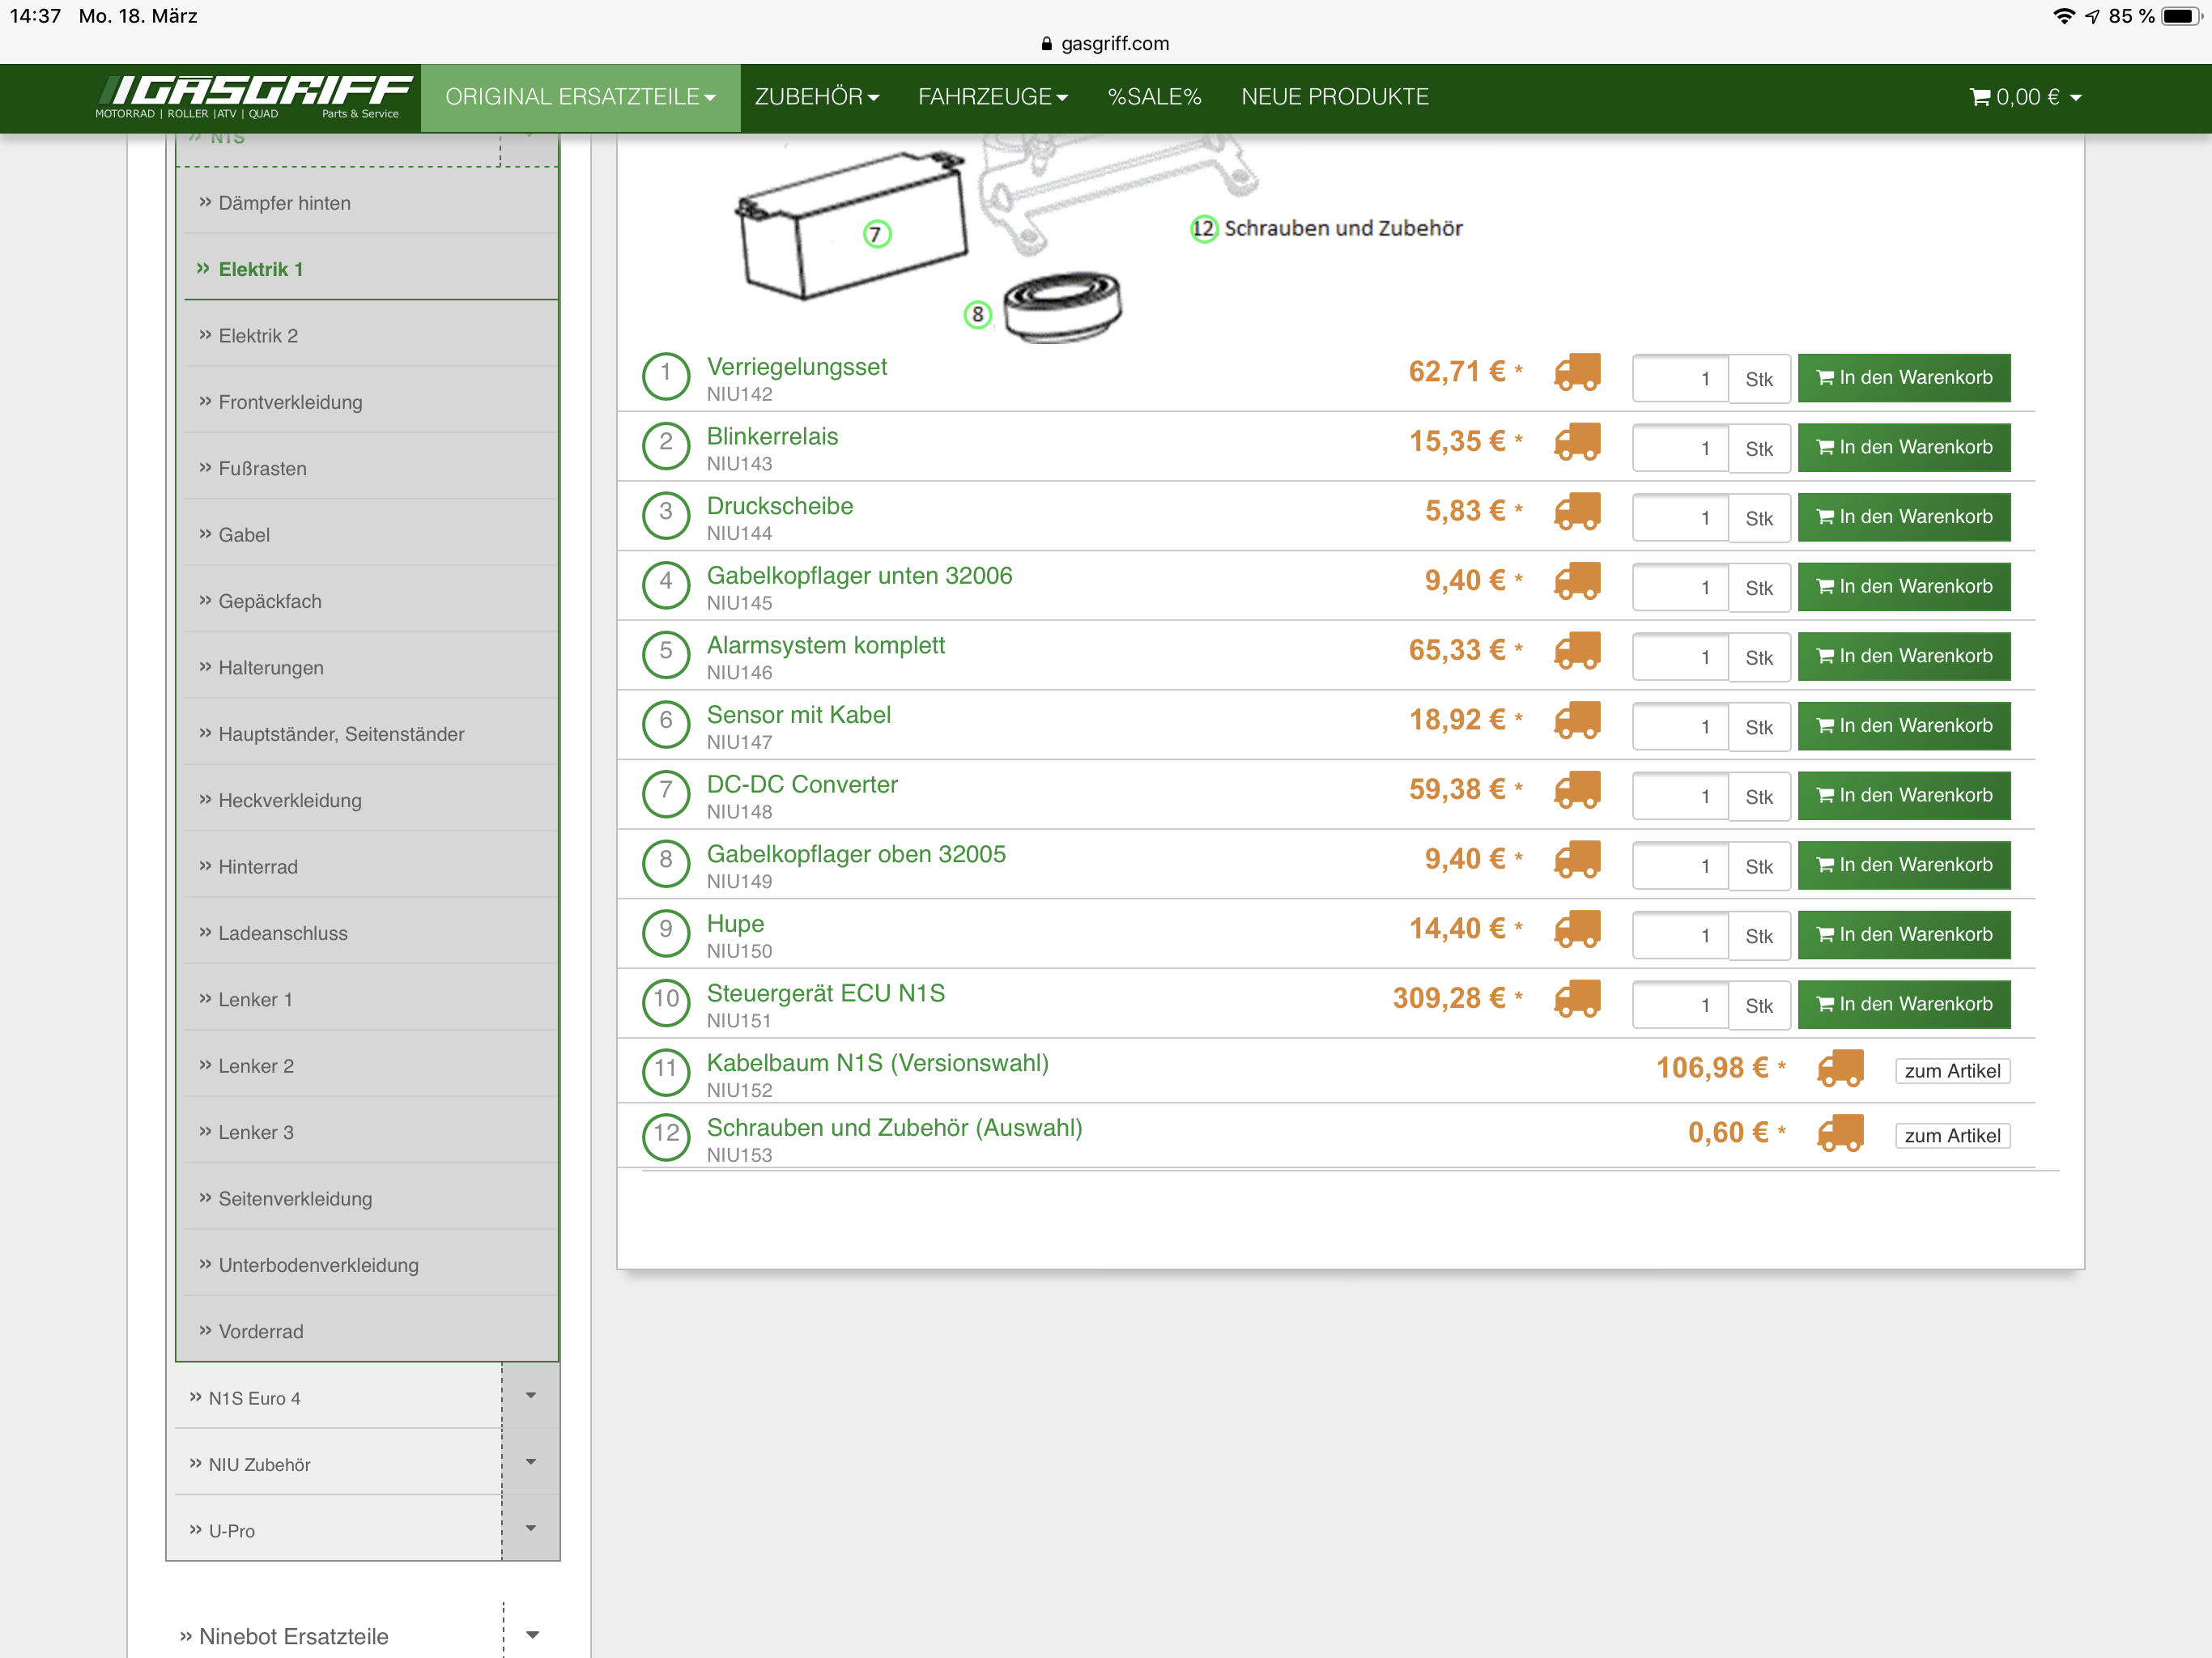Click quantity field for Druckscheibe
Screen dimensions: 2212x1658
tap(1679, 518)
